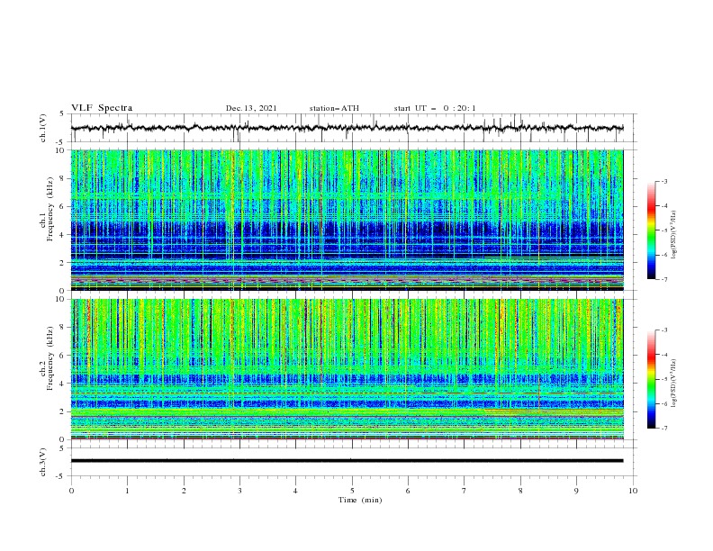The image size is (713, 551).
Task: Click the "-7" tick on upper colorbar
Action: pos(663,279)
